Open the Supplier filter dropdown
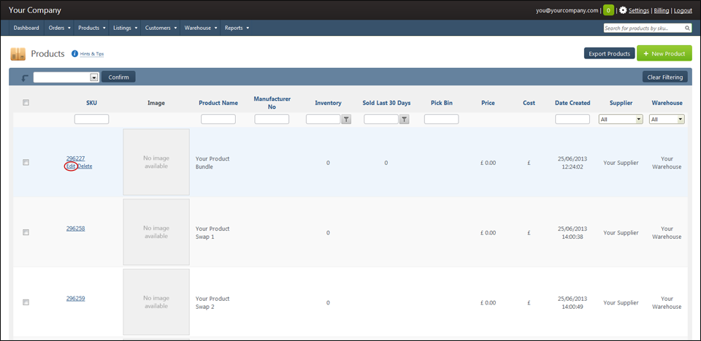 (621, 119)
